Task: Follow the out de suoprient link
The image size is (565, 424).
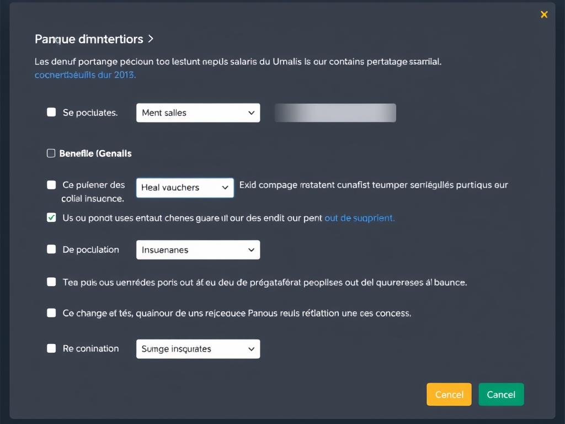Action: click(x=359, y=218)
